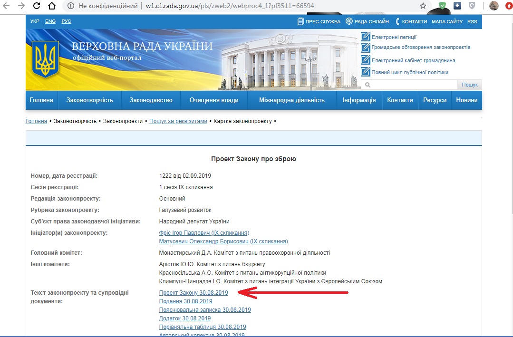Open the RSS feed link
Viewport: 513px width, 337px height.
(x=472, y=21)
